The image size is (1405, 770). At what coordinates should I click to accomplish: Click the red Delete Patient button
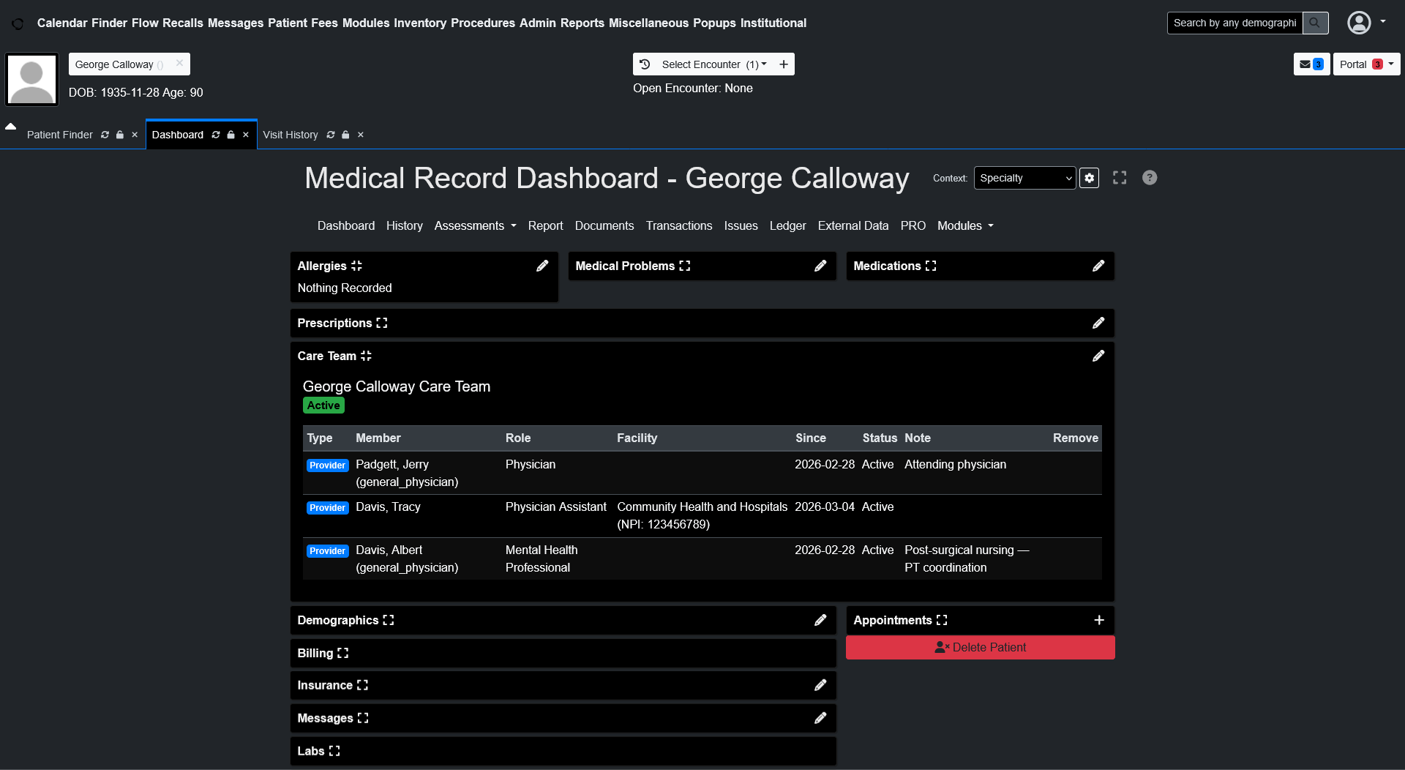980,648
